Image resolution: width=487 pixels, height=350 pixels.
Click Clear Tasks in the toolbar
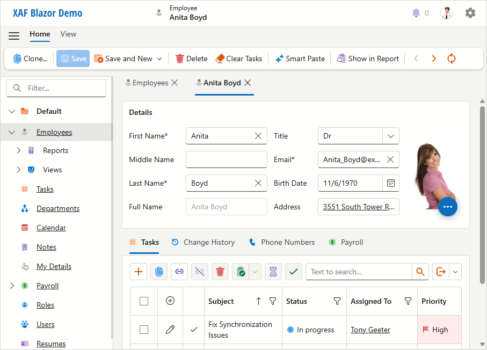pos(239,59)
